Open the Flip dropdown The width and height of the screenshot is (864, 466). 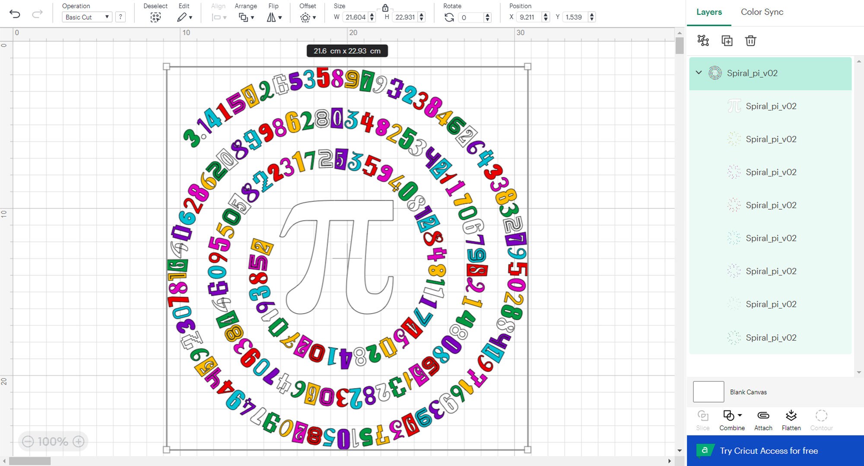coord(274,17)
